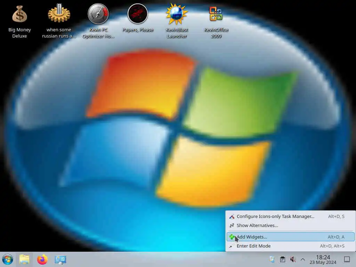Click the show desktop button

(347, 259)
